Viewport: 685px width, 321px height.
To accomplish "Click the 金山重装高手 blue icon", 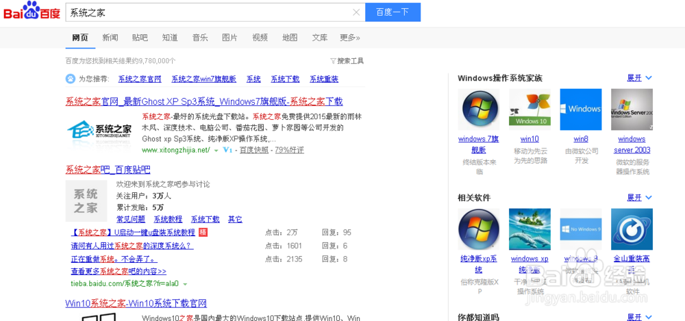I will point(632,229).
